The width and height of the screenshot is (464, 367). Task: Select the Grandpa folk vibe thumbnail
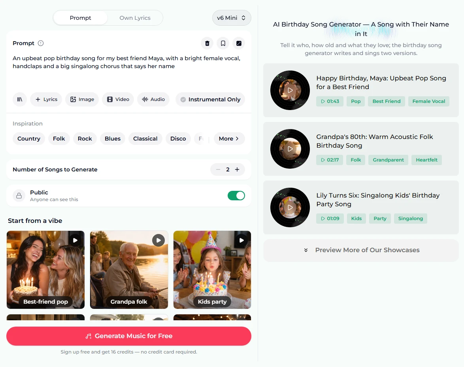click(x=129, y=270)
